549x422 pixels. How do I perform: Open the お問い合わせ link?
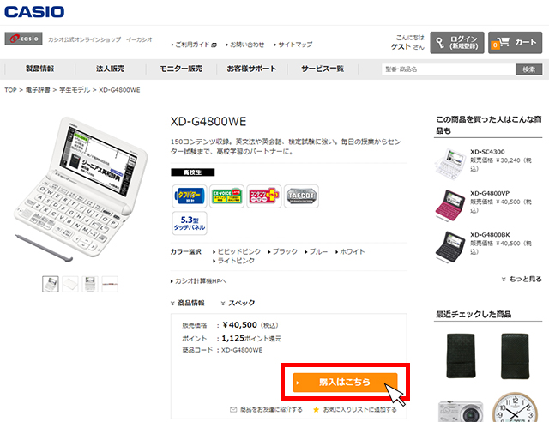point(247,45)
